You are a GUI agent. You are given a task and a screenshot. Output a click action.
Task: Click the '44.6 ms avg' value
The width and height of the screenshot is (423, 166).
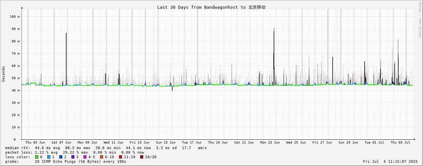48,148
